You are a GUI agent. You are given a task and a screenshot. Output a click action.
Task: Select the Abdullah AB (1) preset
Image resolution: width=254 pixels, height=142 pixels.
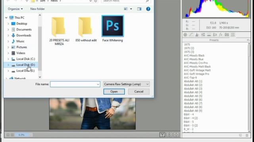(x=193, y=81)
